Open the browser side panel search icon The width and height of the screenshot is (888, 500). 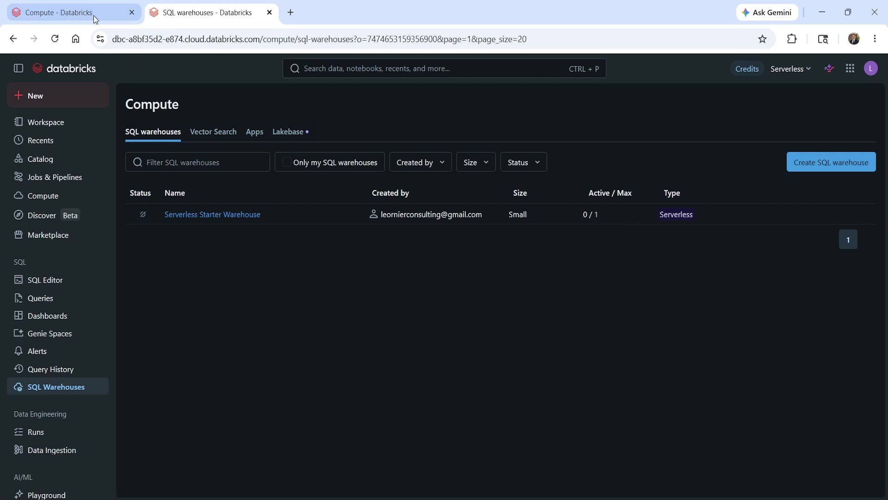[x=823, y=39]
